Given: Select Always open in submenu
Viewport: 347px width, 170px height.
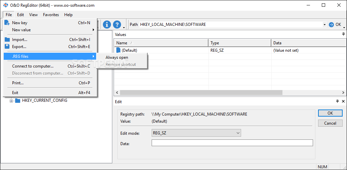Looking at the screenshot, I should pos(122,57).
